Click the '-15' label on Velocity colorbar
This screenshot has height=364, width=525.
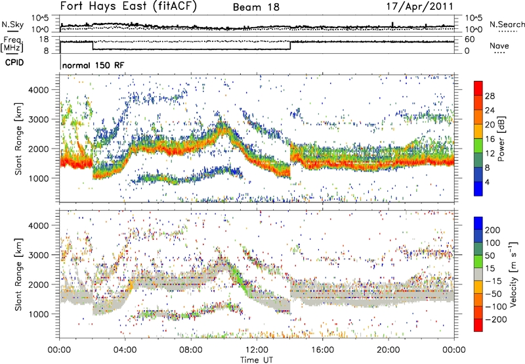(x=494, y=281)
